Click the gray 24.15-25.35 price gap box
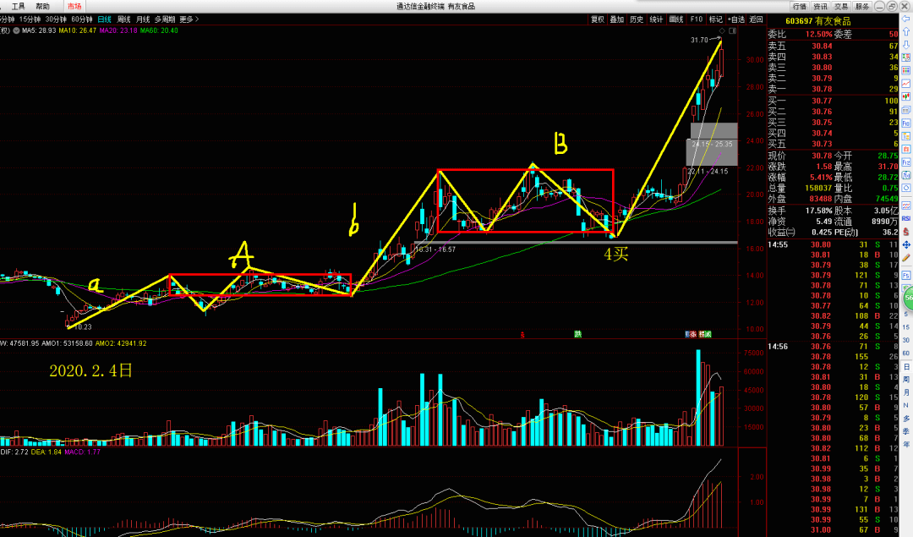The height and width of the screenshot is (537, 913). point(712,151)
